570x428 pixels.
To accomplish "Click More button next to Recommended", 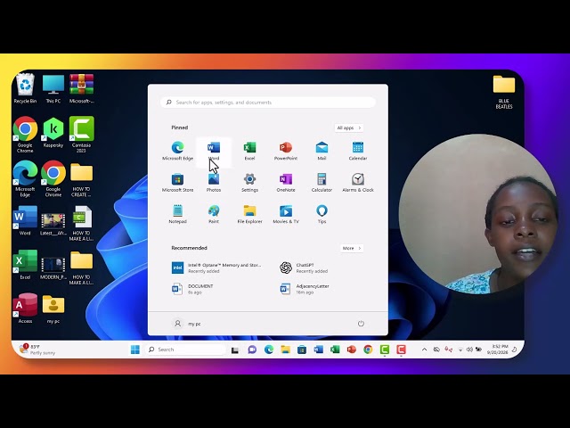I will click(352, 248).
